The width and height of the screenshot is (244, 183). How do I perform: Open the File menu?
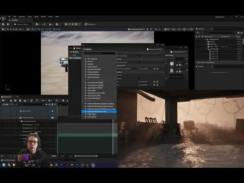pyautogui.click(x=9, y=17)
